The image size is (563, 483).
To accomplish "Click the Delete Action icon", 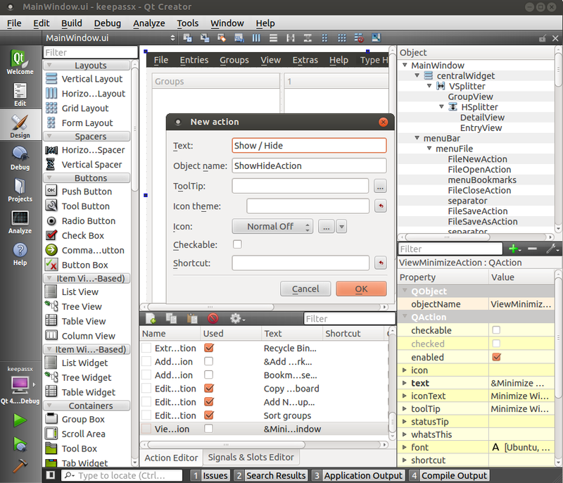I will pyautogui.click(x=213, y=318).
